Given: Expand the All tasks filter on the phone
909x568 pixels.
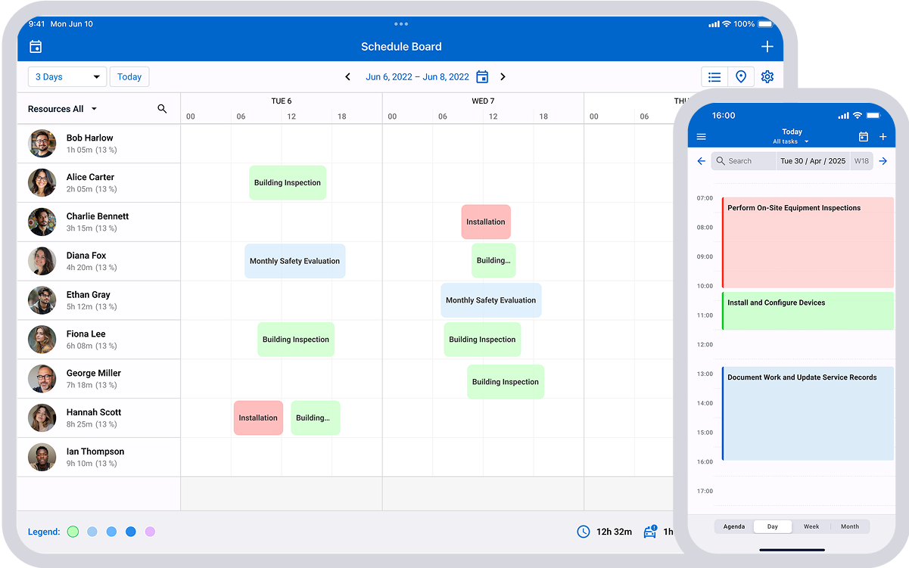Looking at the screenshot, I should [x=791, y=141].
